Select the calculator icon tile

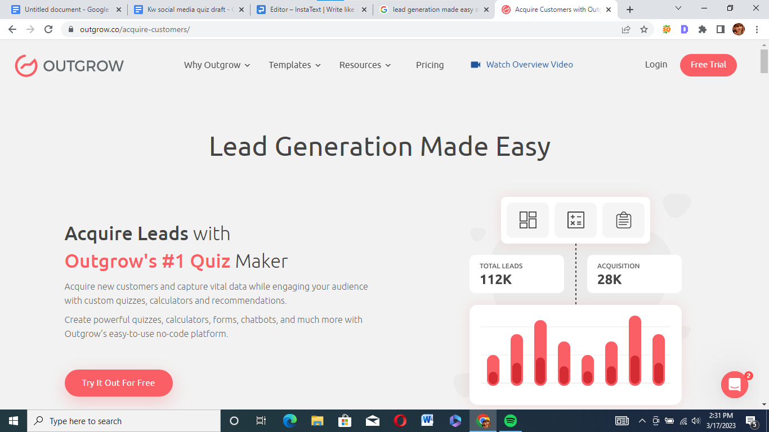(x=575, y=220)
